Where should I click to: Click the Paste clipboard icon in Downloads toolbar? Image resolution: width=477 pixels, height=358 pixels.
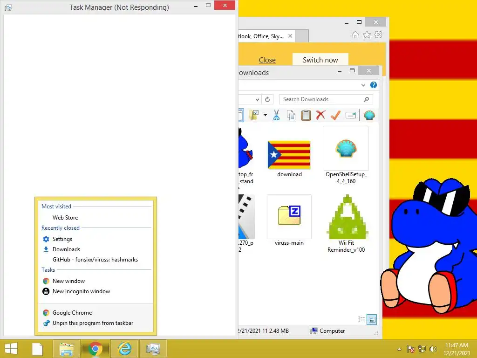pos(306,116)
